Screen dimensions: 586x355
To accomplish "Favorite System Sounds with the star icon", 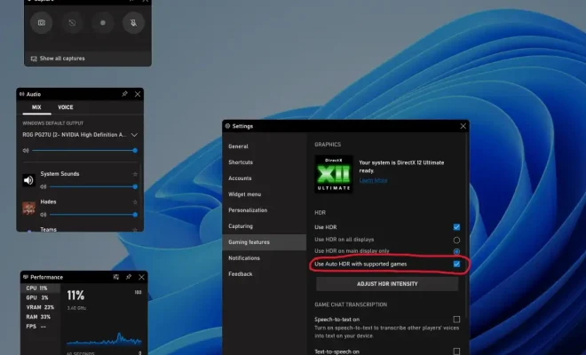I will coord(135,174).
